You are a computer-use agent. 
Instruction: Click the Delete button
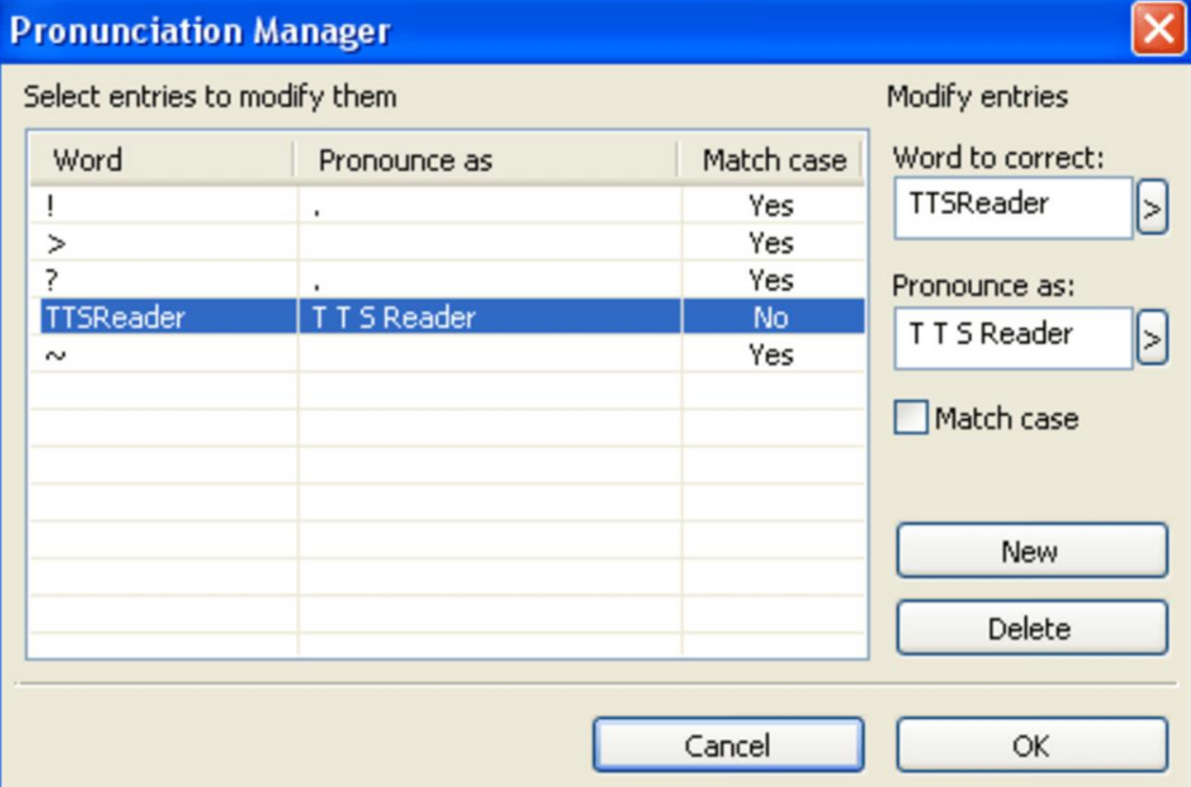pos(1031,628)
